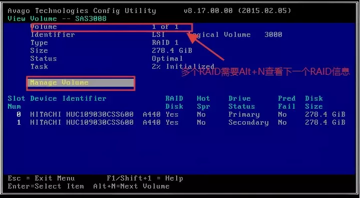
Task: Click the type value 'RAID 1'
Action: (x=165, y=43)
